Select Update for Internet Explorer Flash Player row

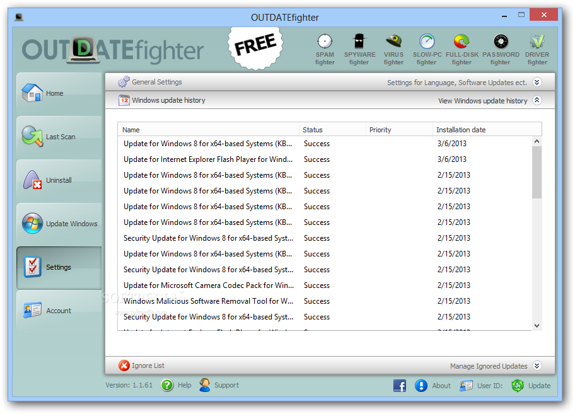point(325,159)
